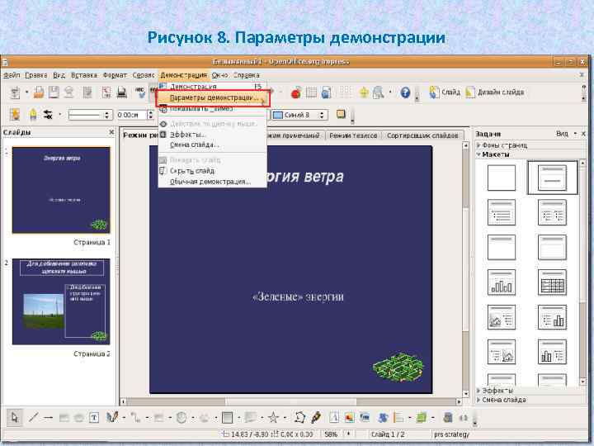Viewport: 594px width, 446px height.
Task: Expand the Смена слайда section in the task pane
Action: (502, 400)
